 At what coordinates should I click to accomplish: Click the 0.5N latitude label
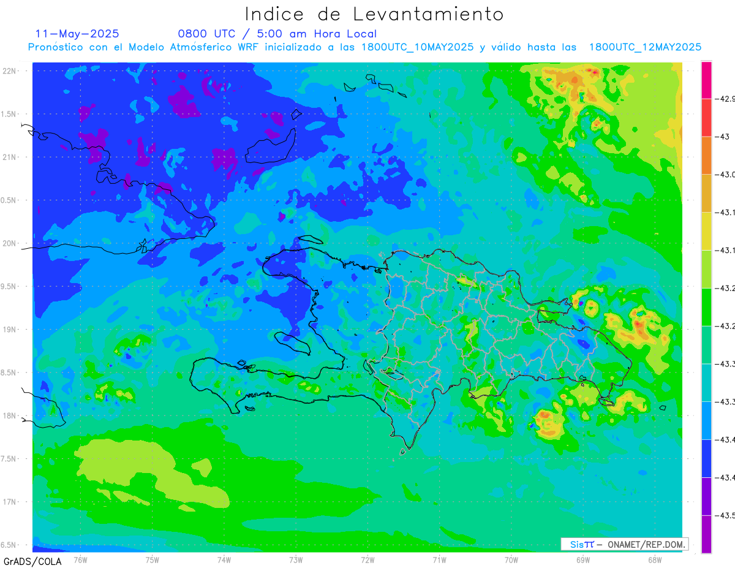pos(9,200)
